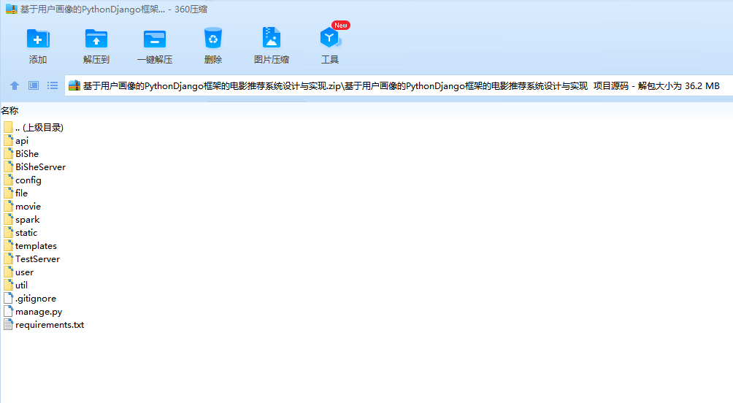Click the 名称 column header
Screen dimensions: 733x403
9,111
